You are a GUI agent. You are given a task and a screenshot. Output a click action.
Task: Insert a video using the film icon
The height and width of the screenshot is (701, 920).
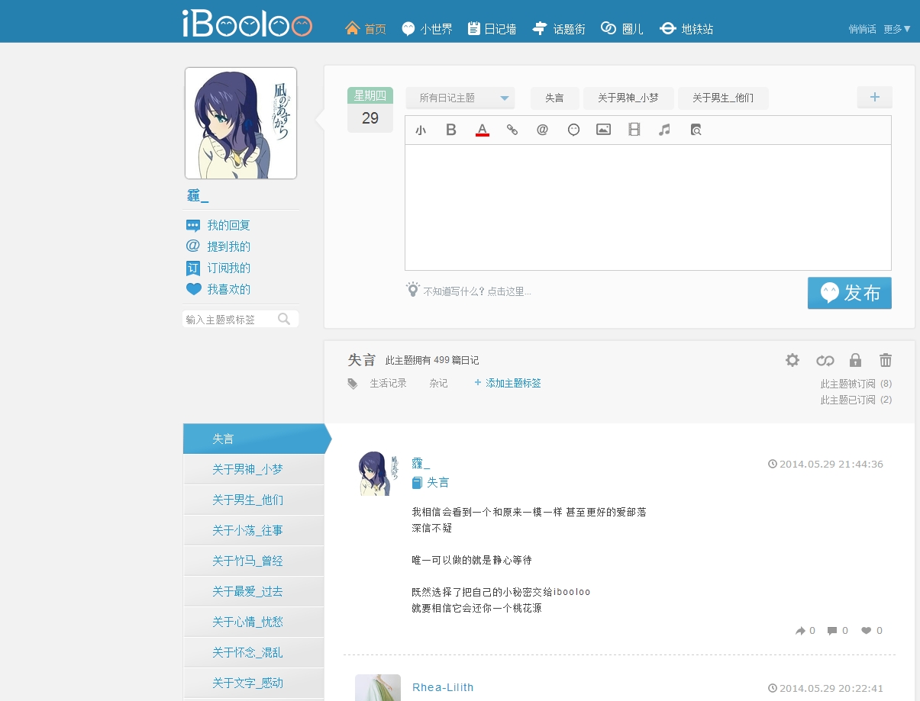(634, 130)
